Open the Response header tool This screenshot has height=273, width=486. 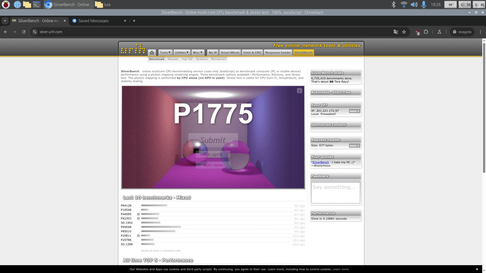[x=278, y=53]
